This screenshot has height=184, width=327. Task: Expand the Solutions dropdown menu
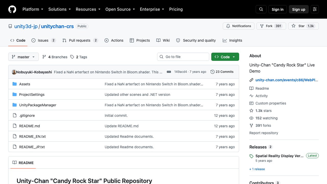coord(59,9)
